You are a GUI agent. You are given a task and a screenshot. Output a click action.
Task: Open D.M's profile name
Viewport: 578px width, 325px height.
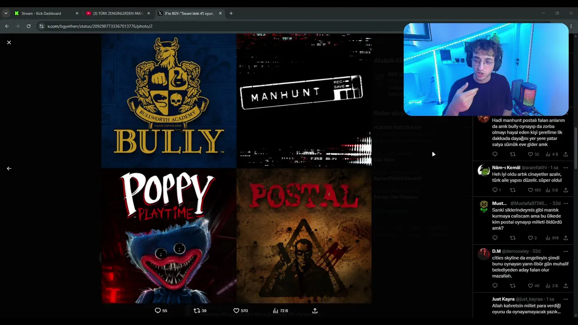[x=496, y=251]
